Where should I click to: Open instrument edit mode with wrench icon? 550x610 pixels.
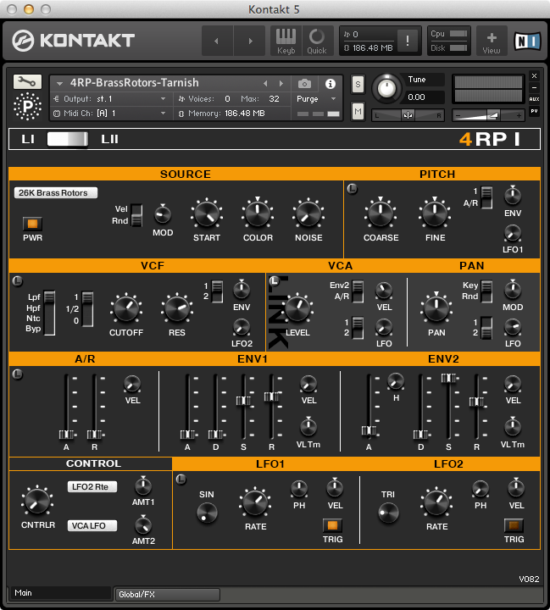point(27,81)
